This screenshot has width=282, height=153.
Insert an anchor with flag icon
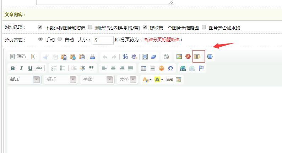click(x=201, y=68)
